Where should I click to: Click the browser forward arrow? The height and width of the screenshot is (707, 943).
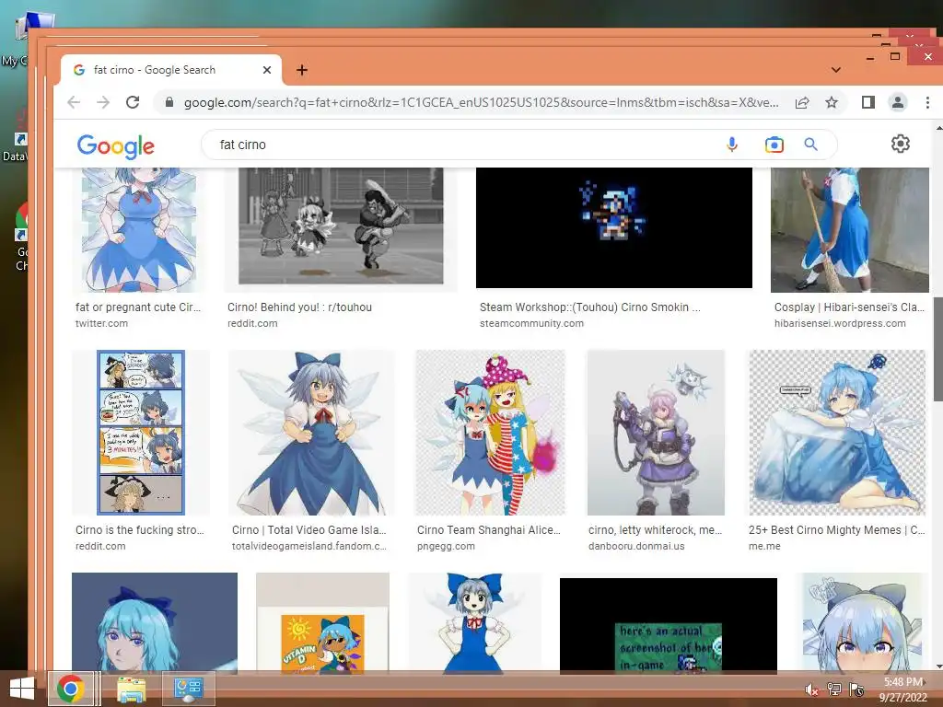click(x=103, y=103)
